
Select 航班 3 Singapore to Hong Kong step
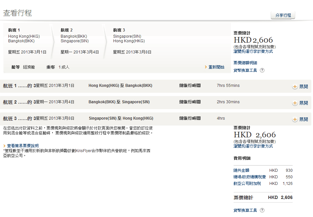132,41
